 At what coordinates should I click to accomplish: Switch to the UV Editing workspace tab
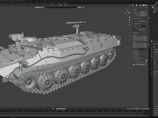click(11, 3)
